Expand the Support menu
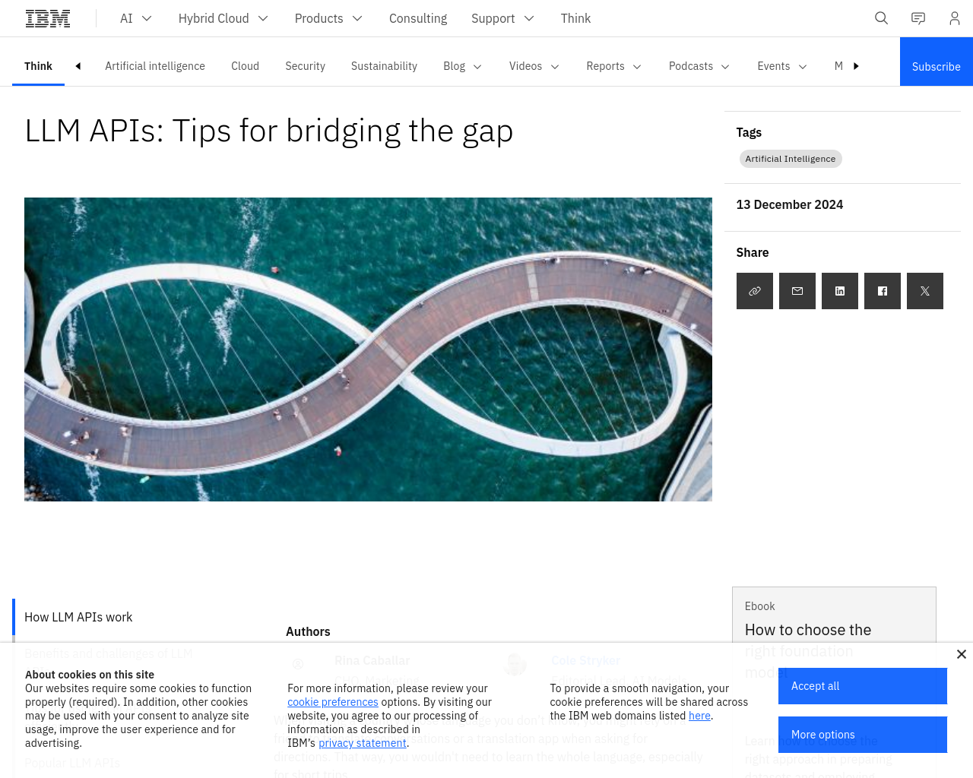This screenshot has width=973, height=778. point(502,18)
